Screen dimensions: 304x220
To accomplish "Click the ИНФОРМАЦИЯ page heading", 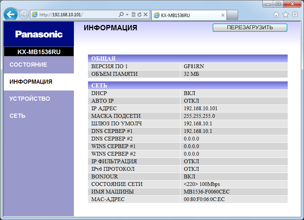I will coord(111,28).
